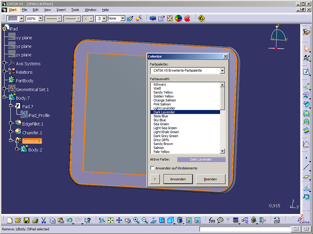Click the Capture camera icon
This screenshot has height=234, width=313.
tap(153, 18)
